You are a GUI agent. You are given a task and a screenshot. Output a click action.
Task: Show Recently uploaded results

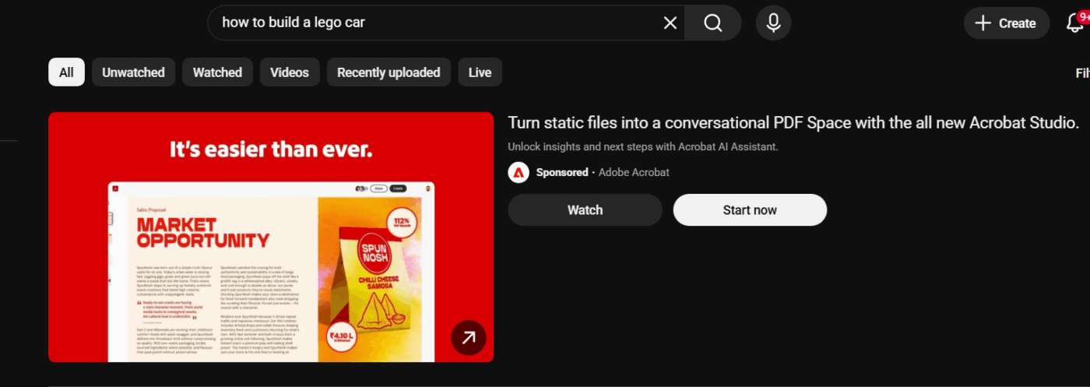(x=389, y=72)
